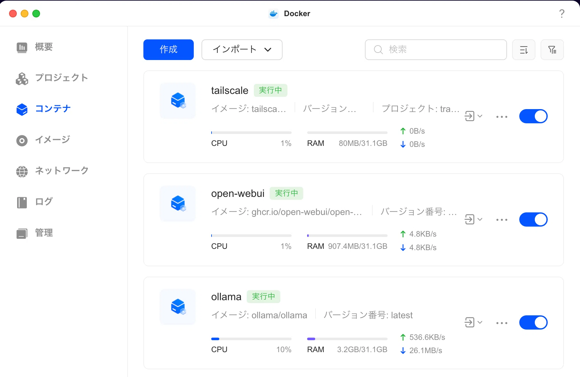Open help with the question mark

click(x=562, y=14)
